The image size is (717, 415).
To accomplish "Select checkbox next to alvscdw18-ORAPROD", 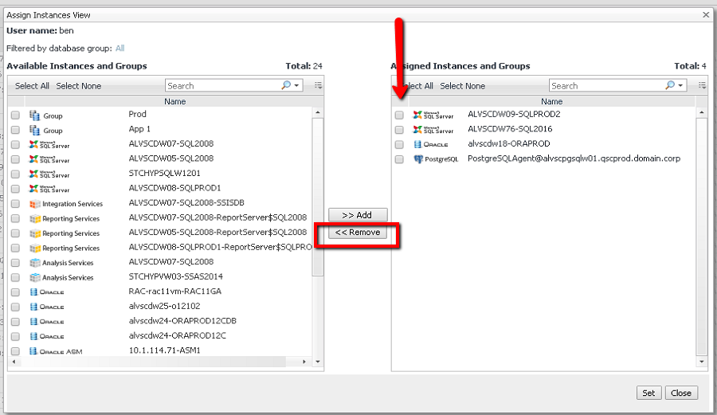I will (399, 144).
